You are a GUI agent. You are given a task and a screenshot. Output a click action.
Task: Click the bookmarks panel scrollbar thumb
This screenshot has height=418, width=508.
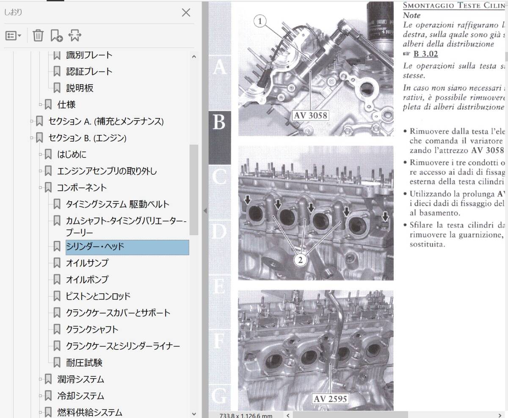point(194,190)
